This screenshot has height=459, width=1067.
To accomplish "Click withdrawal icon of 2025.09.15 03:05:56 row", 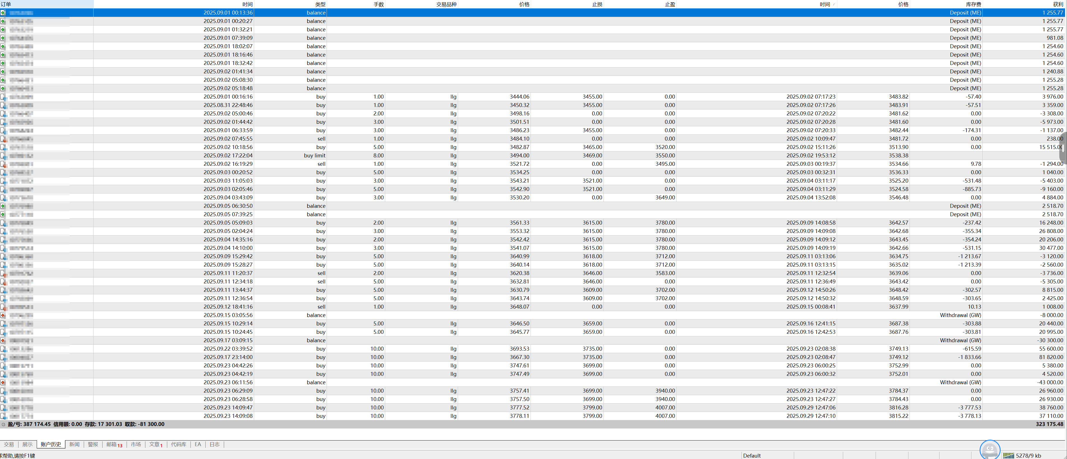I will [3, 315].
